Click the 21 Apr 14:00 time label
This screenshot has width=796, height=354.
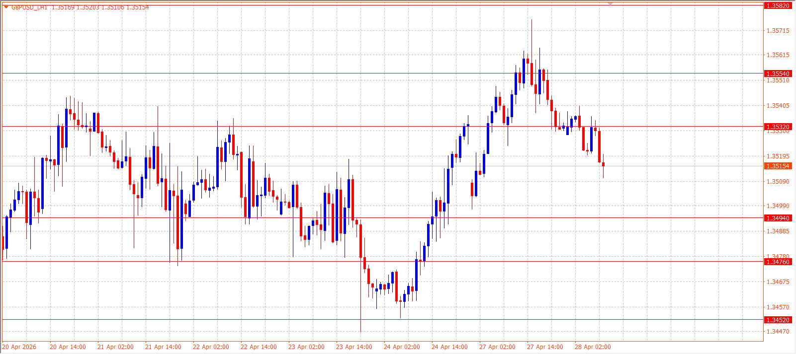163,347
